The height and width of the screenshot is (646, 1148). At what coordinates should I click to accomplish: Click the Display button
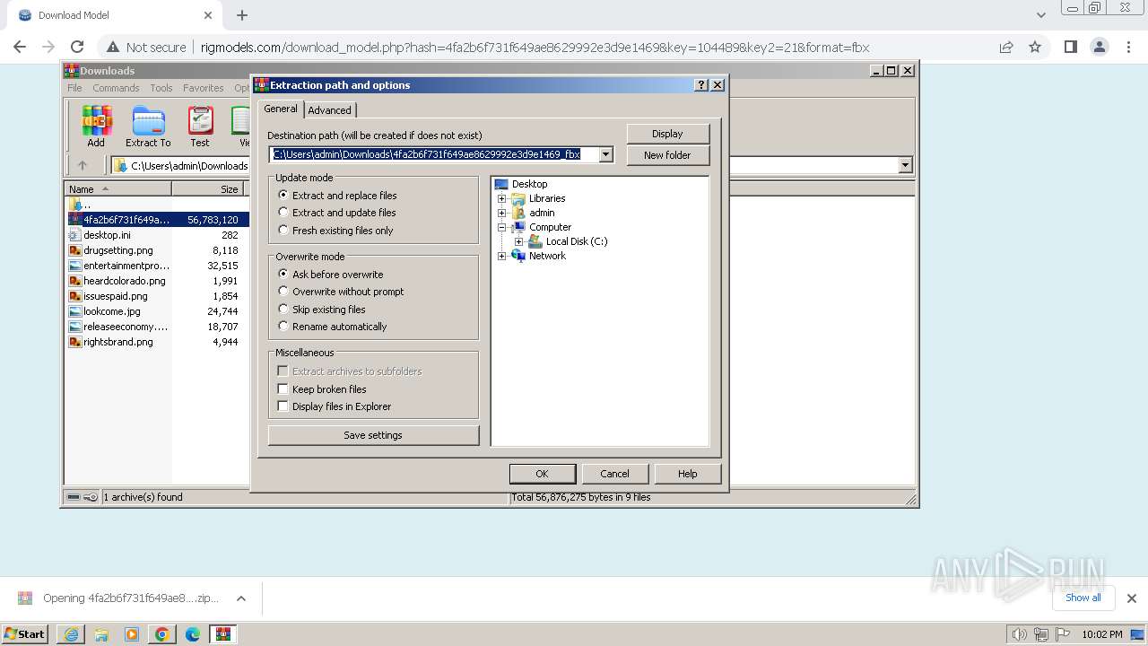pos(667,134)
